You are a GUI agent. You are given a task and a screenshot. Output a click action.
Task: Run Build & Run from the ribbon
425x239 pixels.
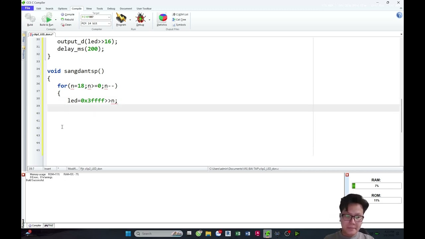pos(46,19)
